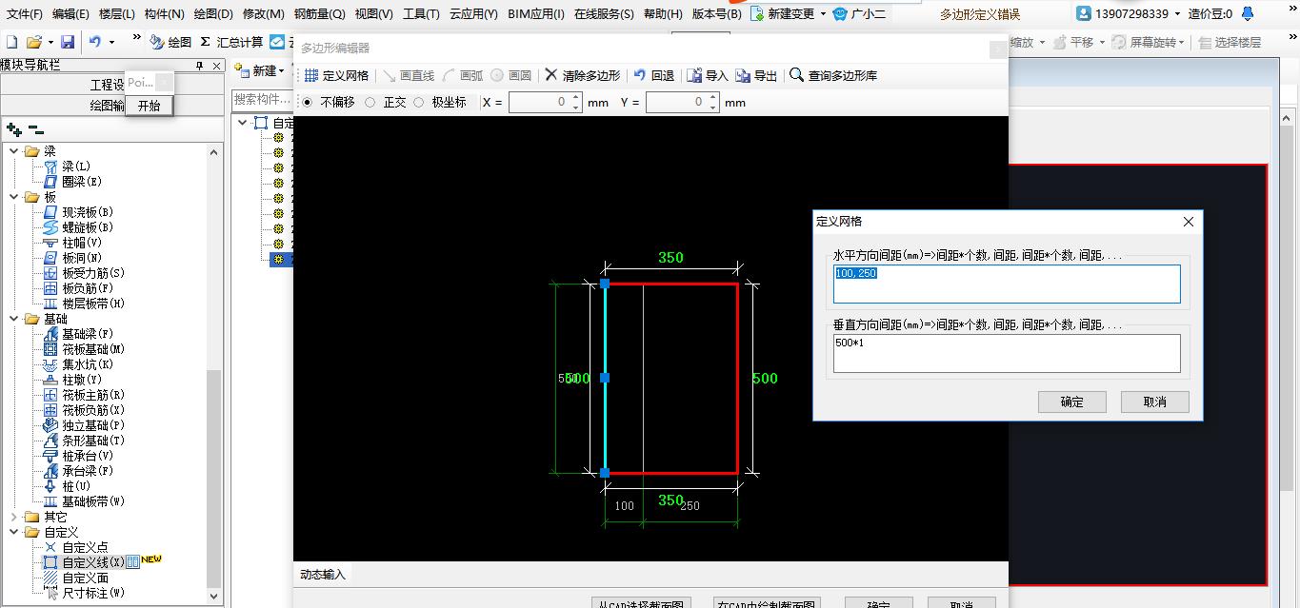Collapse the 板 folder in navigation tree
This screenshot has height=608, width=1300.
pyautogui.click(x=13, y=197)
